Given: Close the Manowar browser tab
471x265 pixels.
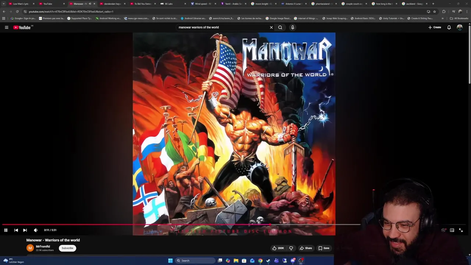Looking at the screenshot, I should tap(94, 4).
